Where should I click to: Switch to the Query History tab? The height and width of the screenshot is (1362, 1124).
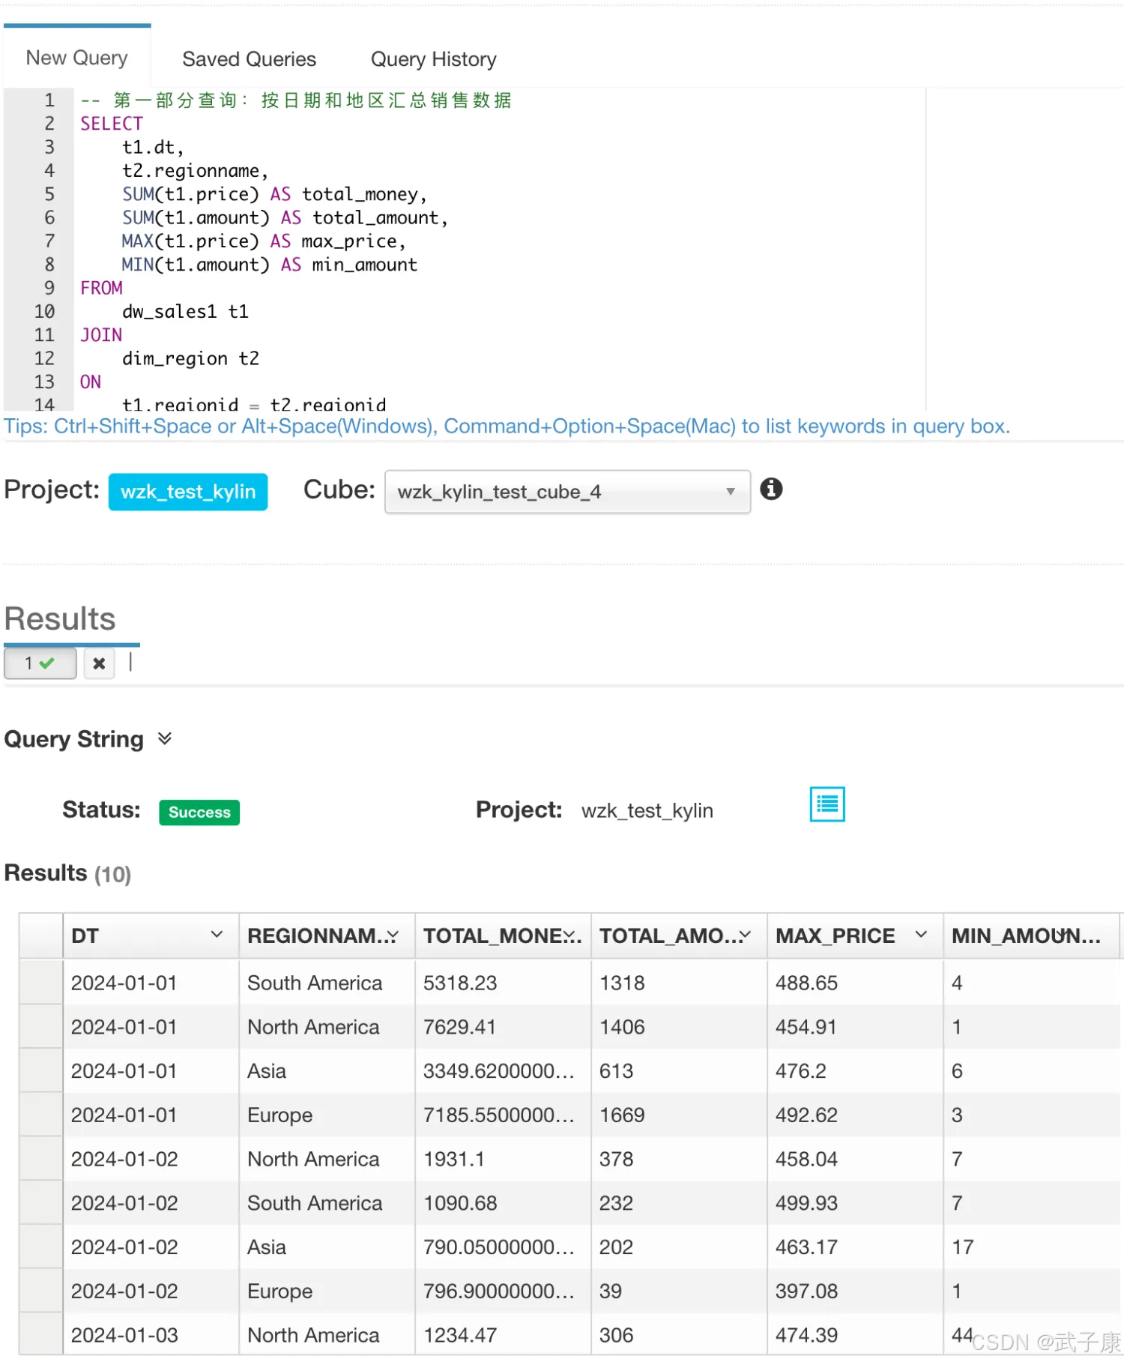(433, 59)
